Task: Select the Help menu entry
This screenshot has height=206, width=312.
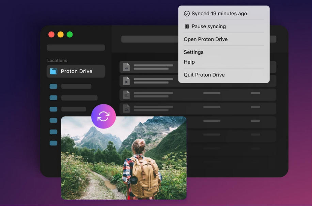Action: [189, 62]
